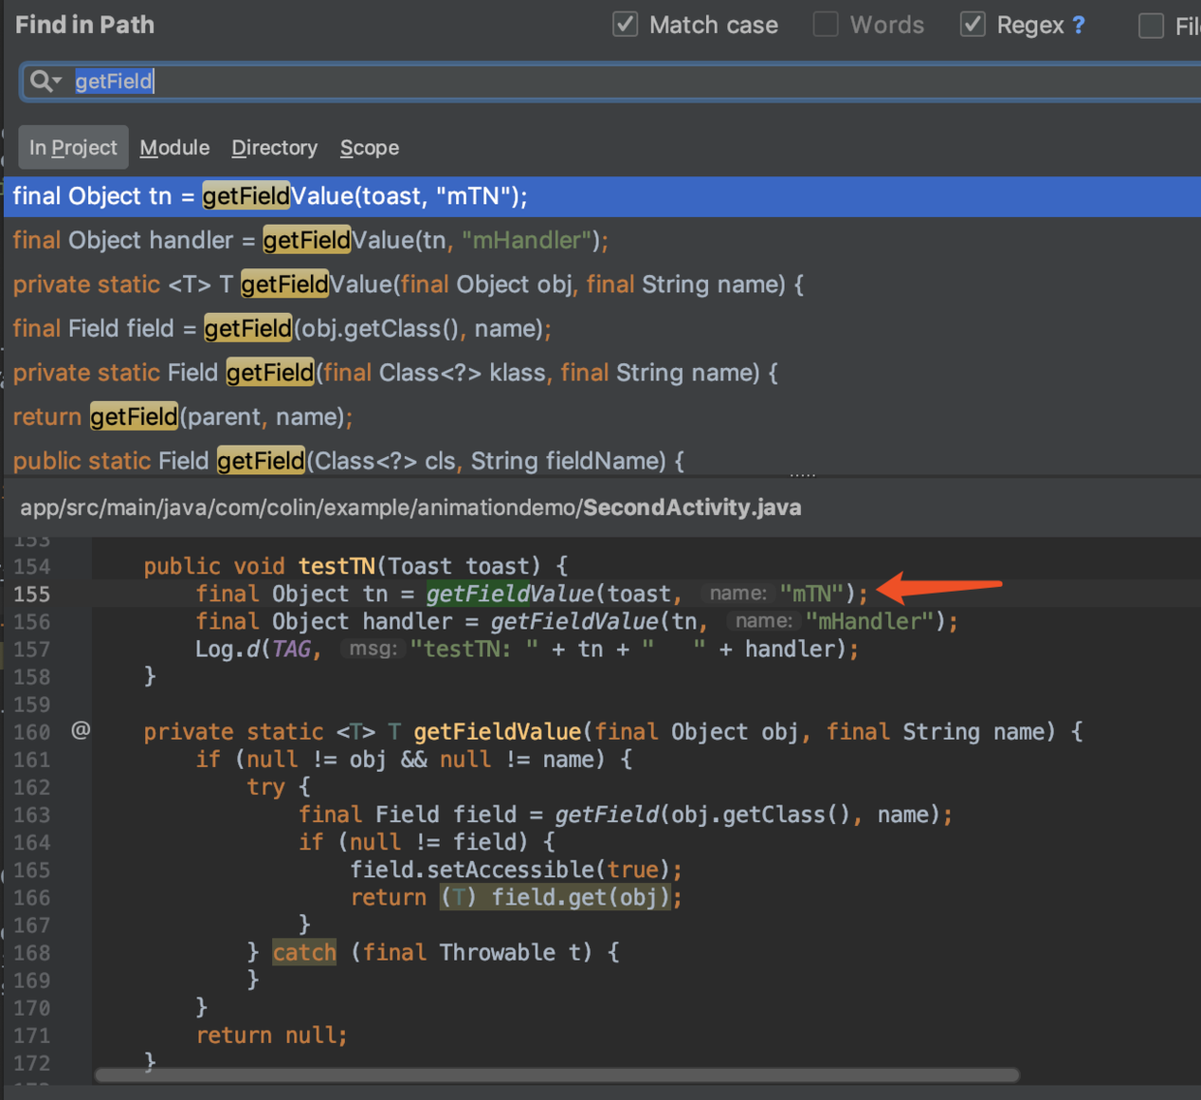
Task: Click line number 155 in the gutter
Action: point(32,594)
